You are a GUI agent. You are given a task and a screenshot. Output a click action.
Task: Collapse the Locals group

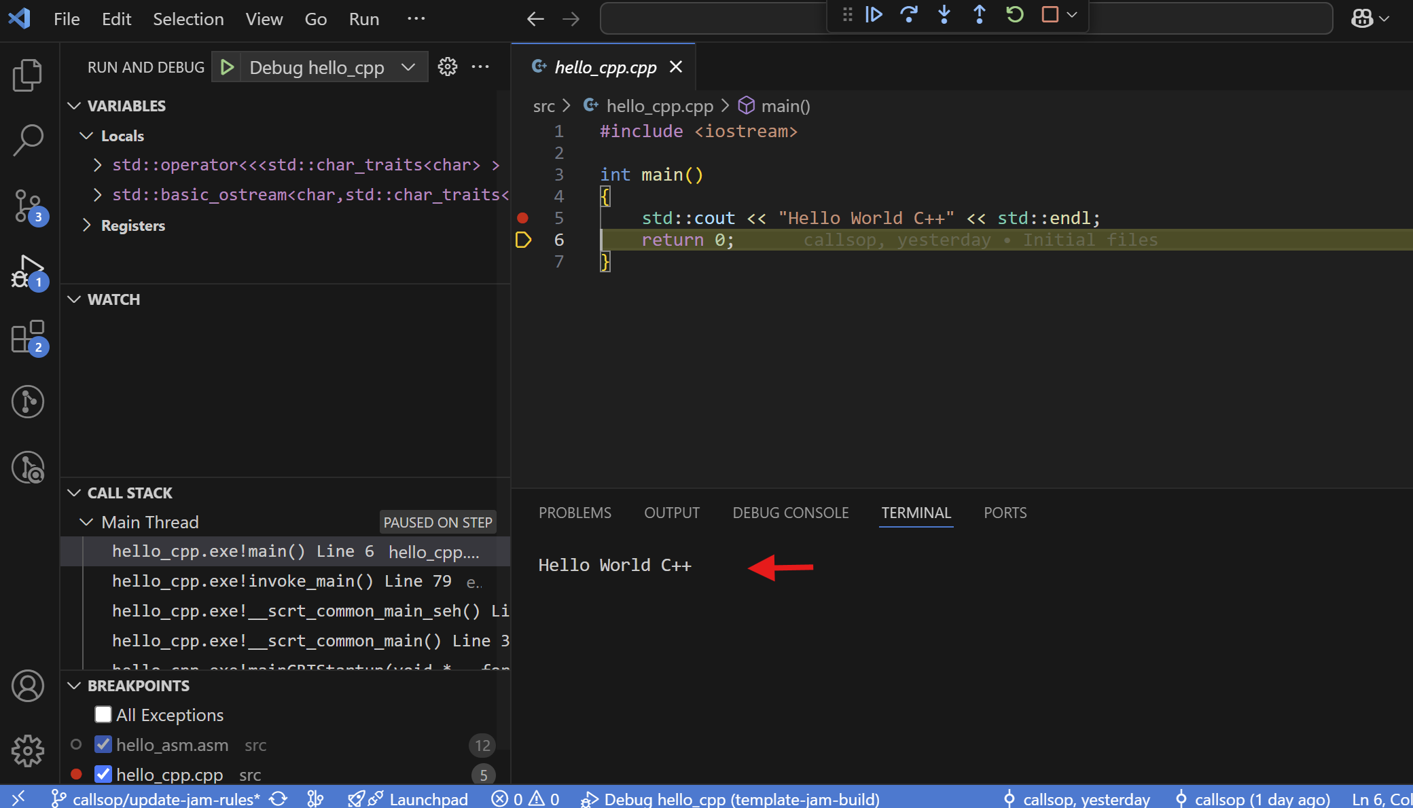tap(86, 136)
